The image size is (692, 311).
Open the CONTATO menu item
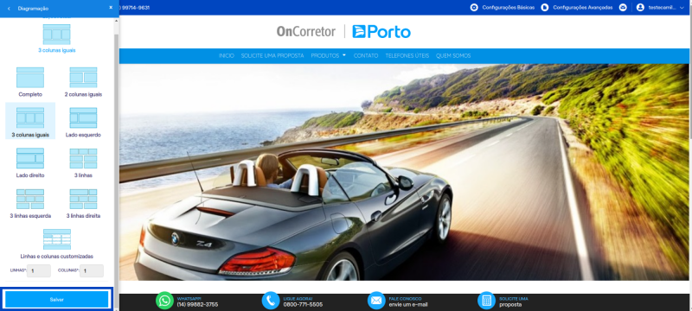click(366, 56)
